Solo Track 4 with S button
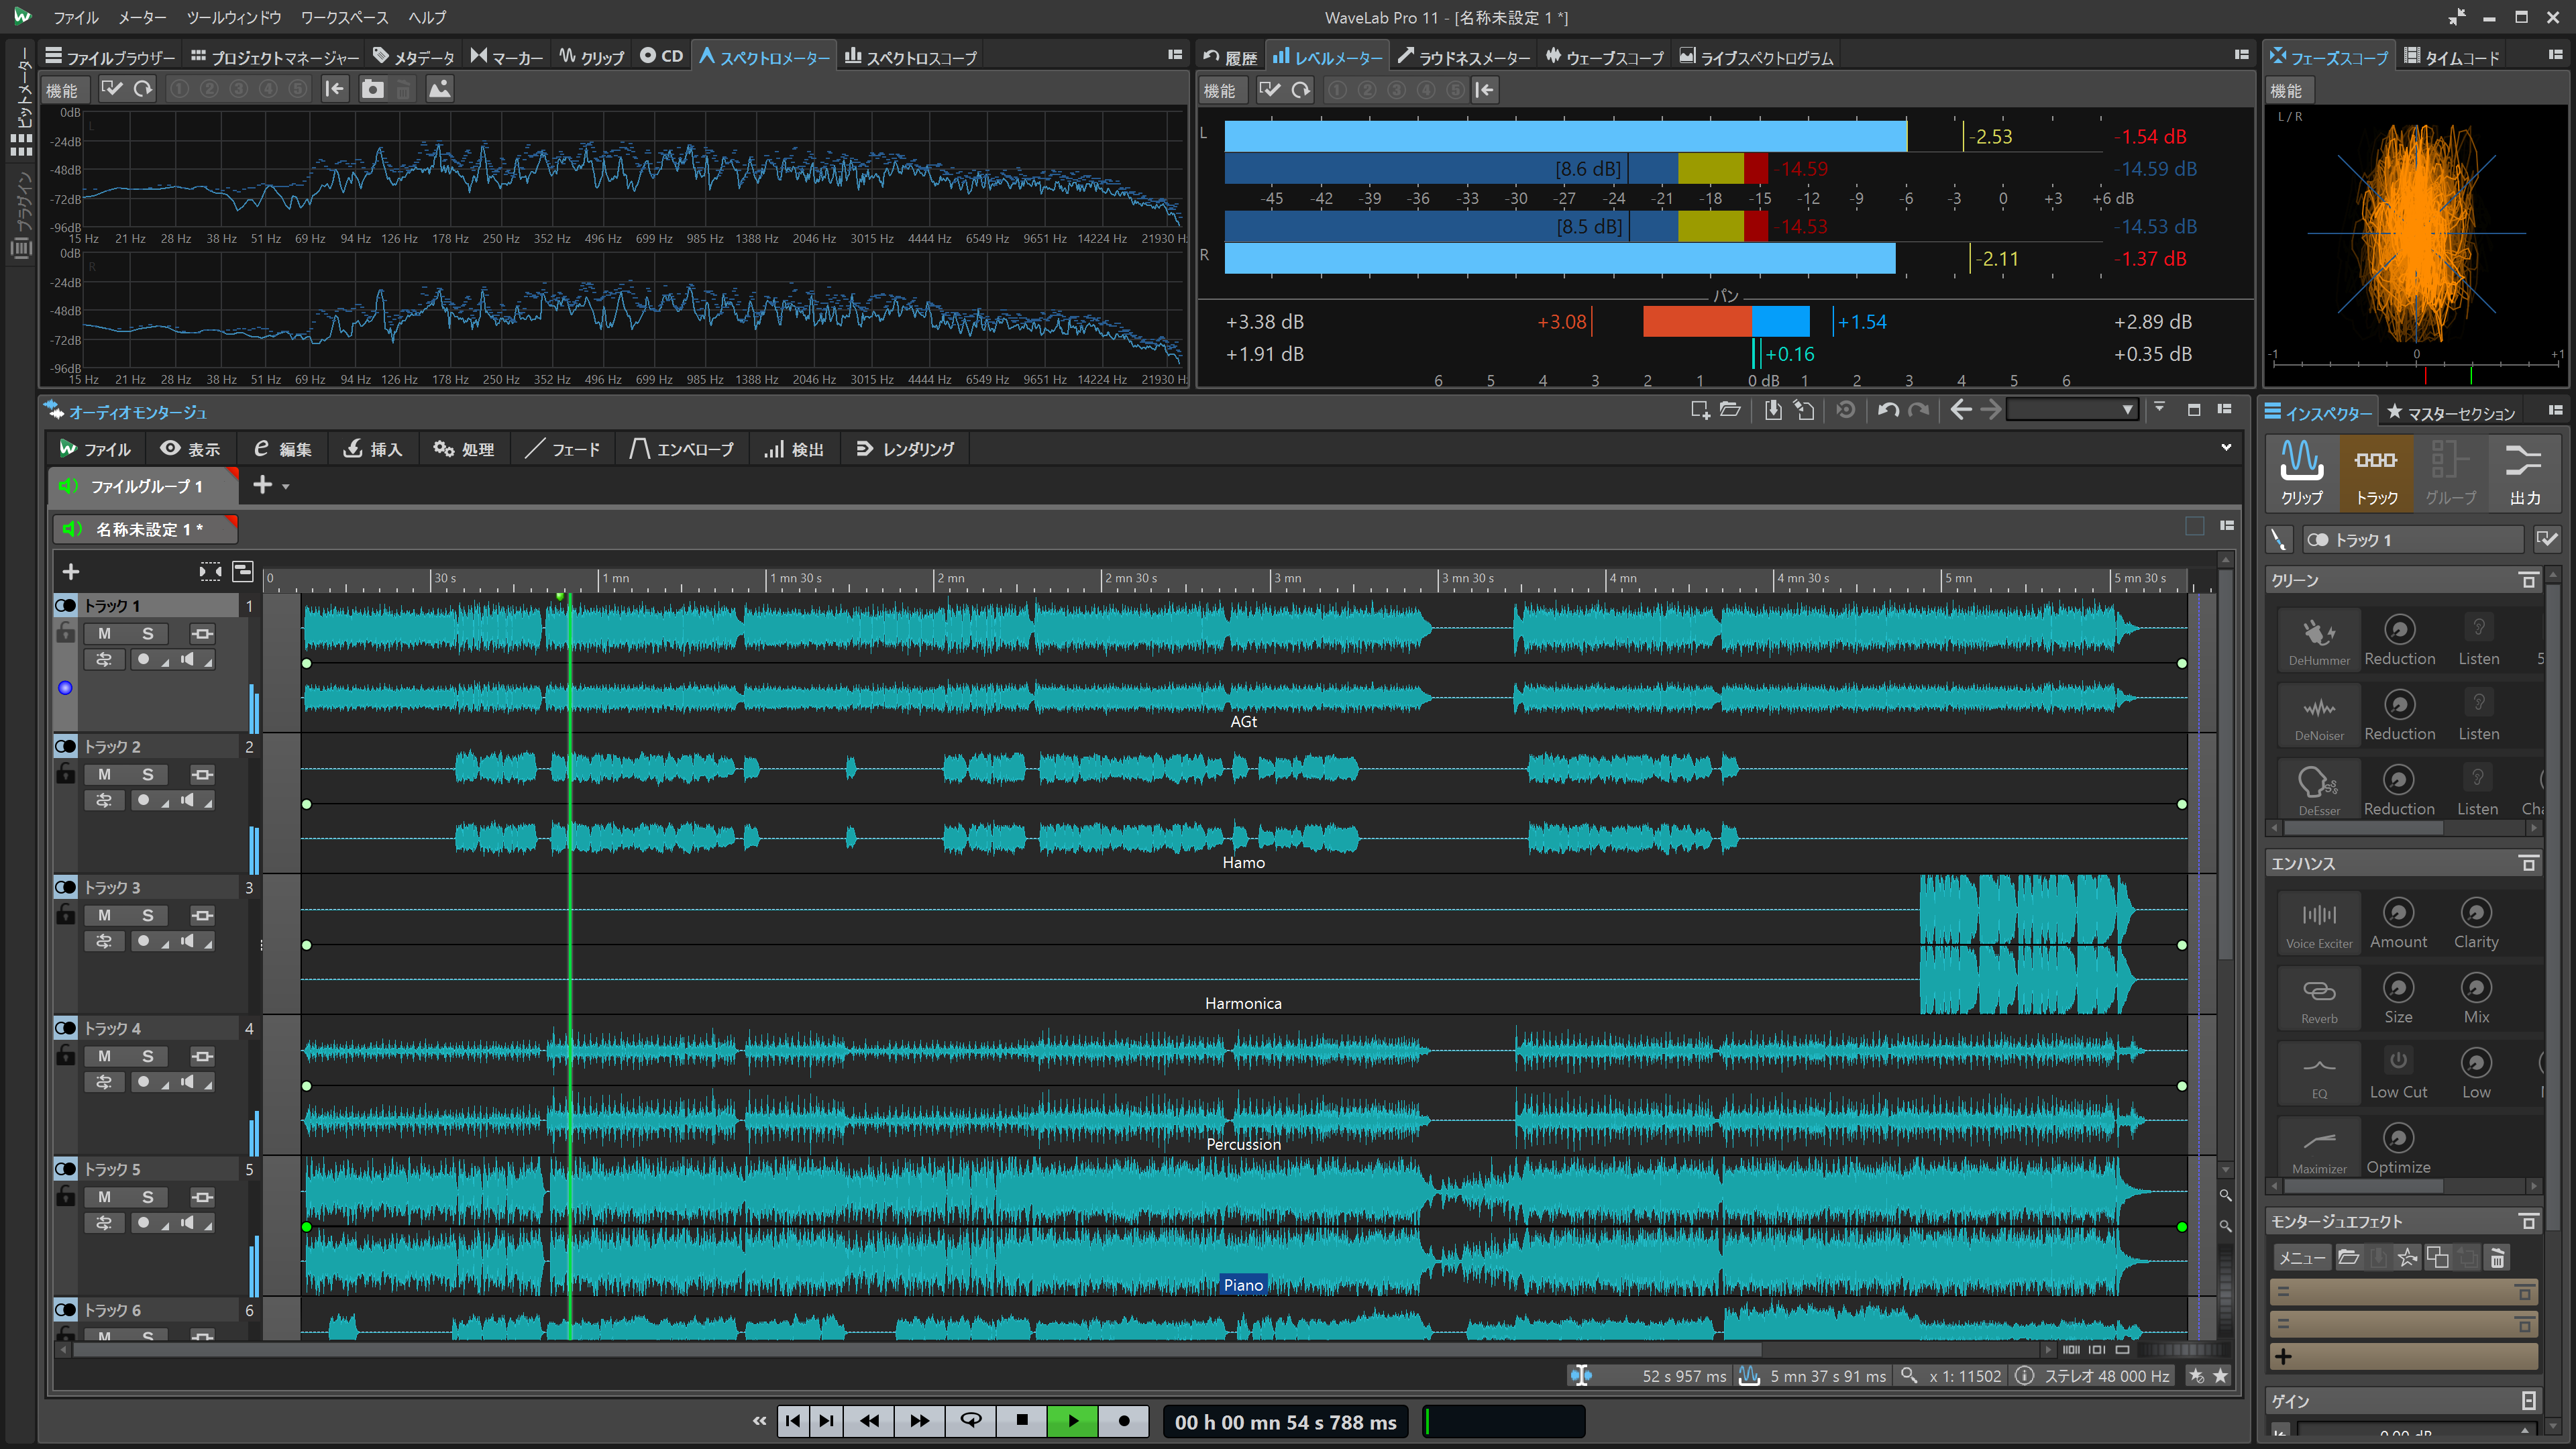The width and height of the screenshot is (2576, 1449). [x=148, y=1056]
